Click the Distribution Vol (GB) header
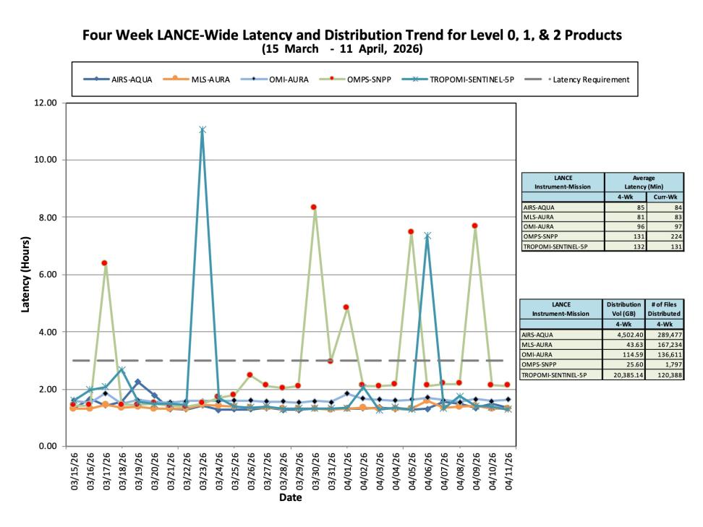This screenshot has width=703, height=527. (x=623, y=309)
